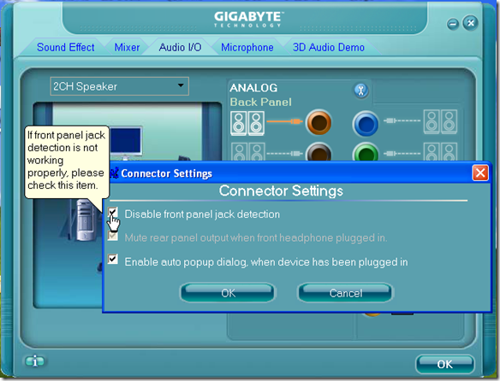Toggle Mute rear panel output checkbox

click(112, 236)
